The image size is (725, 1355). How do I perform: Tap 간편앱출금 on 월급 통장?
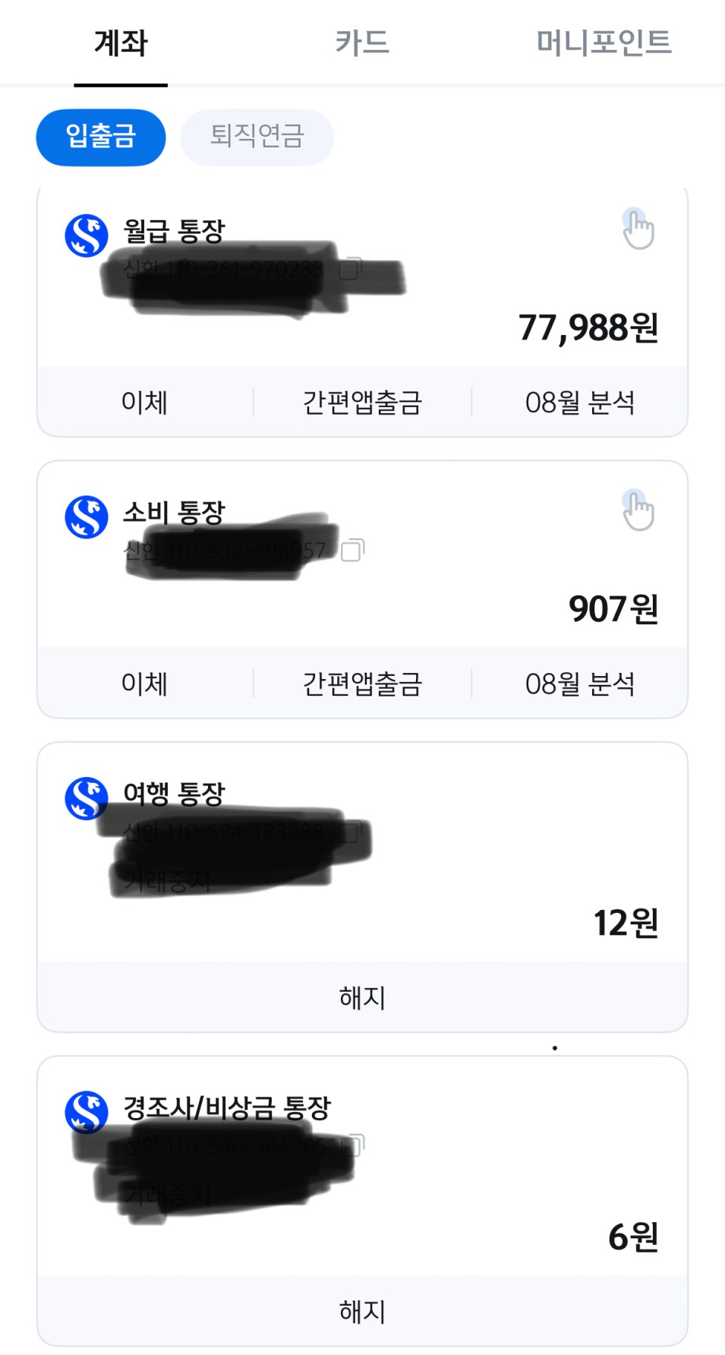point(362,402)
